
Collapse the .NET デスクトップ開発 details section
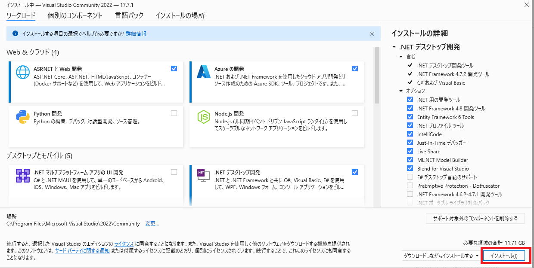pos(394,47)
